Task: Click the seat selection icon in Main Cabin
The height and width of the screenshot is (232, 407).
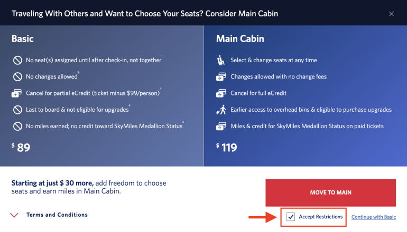Action: [221, 60]
